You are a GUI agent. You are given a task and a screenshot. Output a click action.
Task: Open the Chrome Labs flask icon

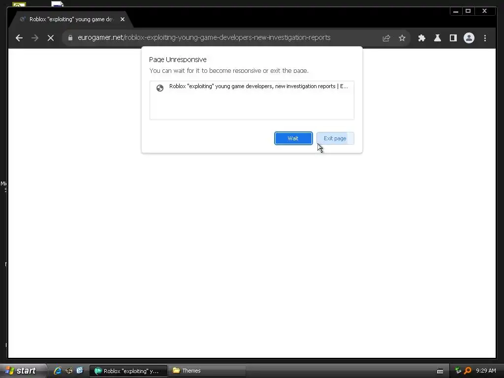(437, 38)
